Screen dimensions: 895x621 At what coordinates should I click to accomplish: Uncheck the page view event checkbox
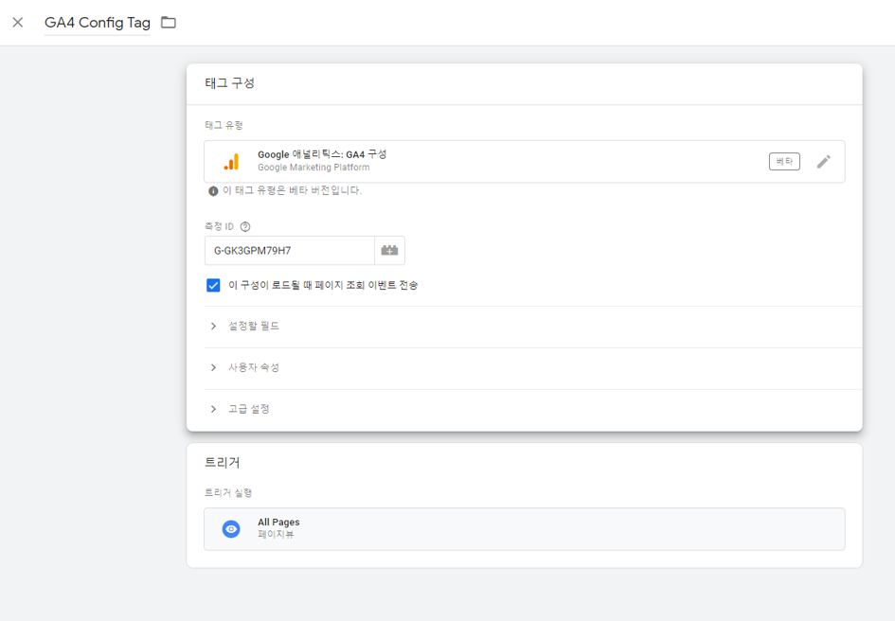tap(213, 285)
